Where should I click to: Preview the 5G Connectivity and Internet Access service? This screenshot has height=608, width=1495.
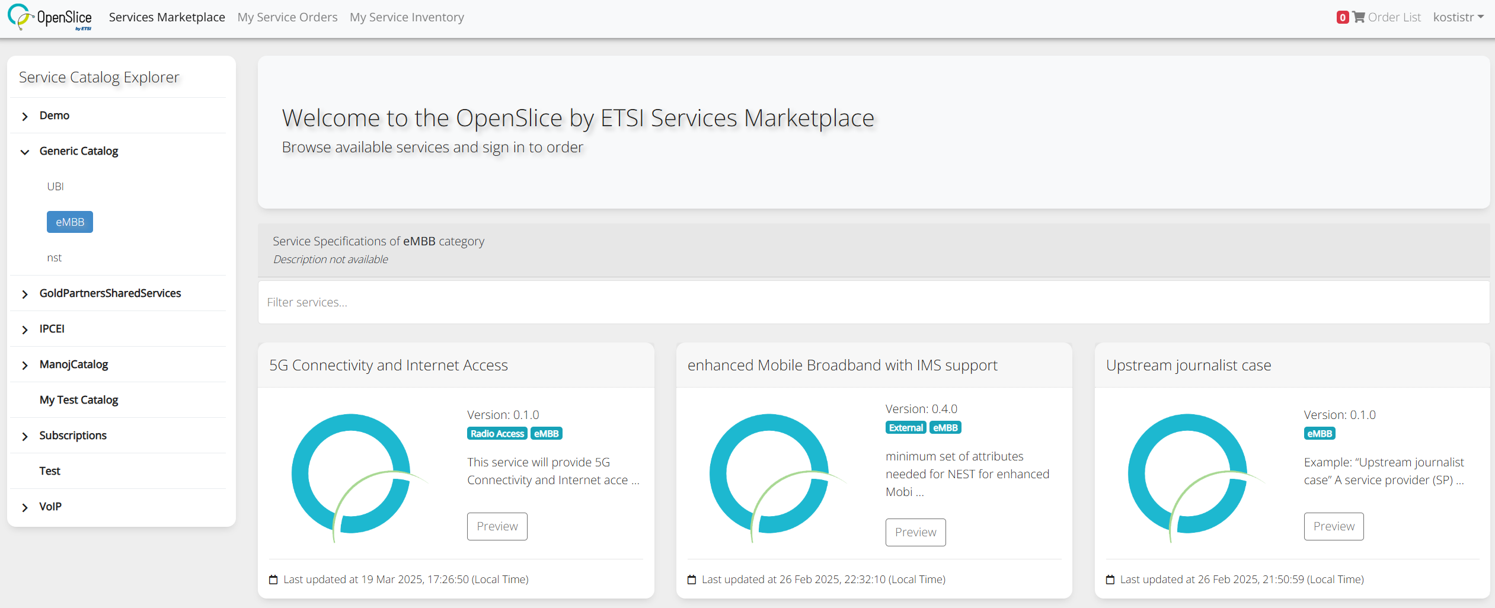pyautogui.click(x=497, y=526)
